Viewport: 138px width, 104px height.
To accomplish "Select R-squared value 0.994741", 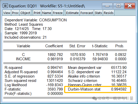I will click(x=55, y=68).
